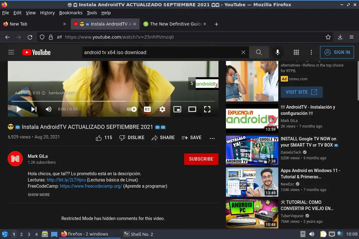Switch to the miniplayer
359x239 pixels.
(177, 109)
